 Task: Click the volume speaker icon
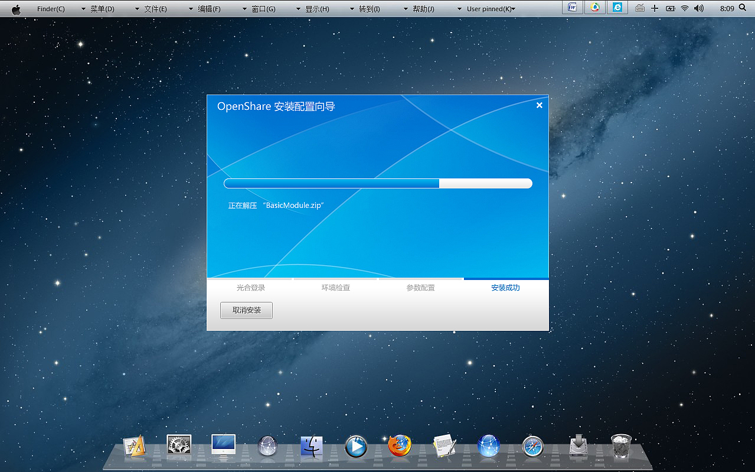click(x=699, y=8)
